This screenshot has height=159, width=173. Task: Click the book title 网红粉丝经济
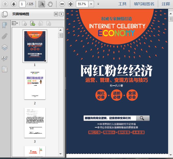(117, 71)
